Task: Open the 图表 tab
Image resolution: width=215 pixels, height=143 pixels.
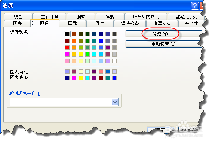Action: [18, 23]
